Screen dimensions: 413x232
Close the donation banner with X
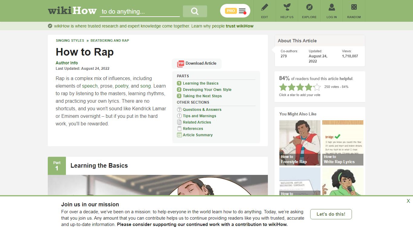click(x=408, y=201)
